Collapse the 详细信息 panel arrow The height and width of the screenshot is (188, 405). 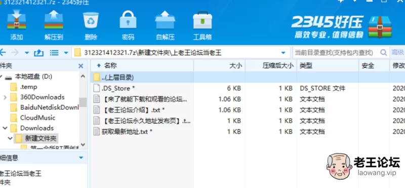click(x=81, y=158)
